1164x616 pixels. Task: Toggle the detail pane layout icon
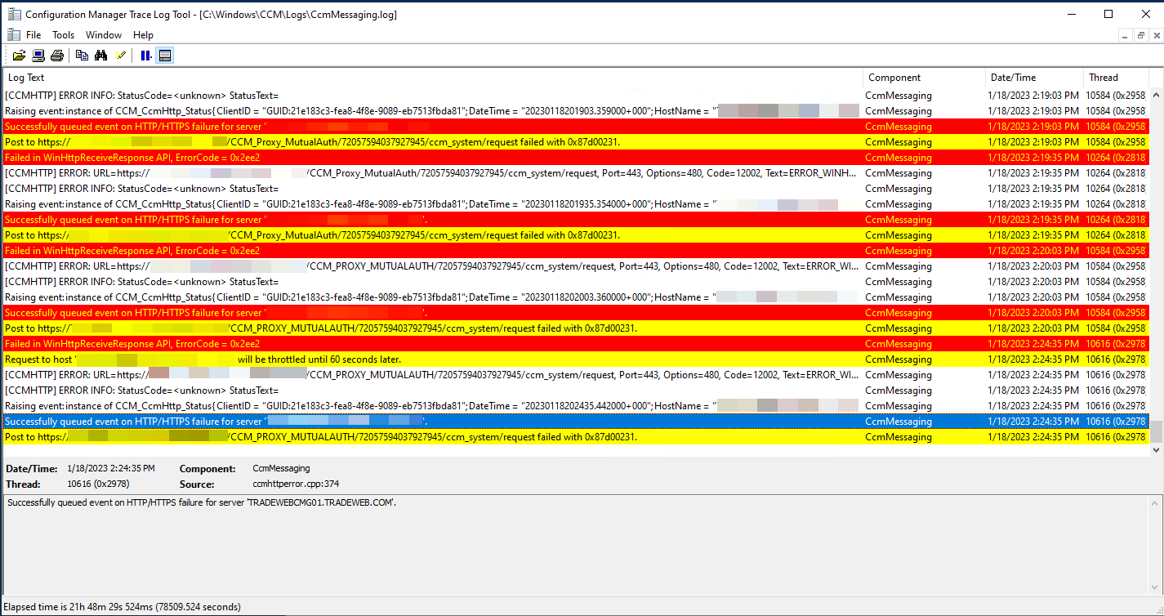click(164, 55)
